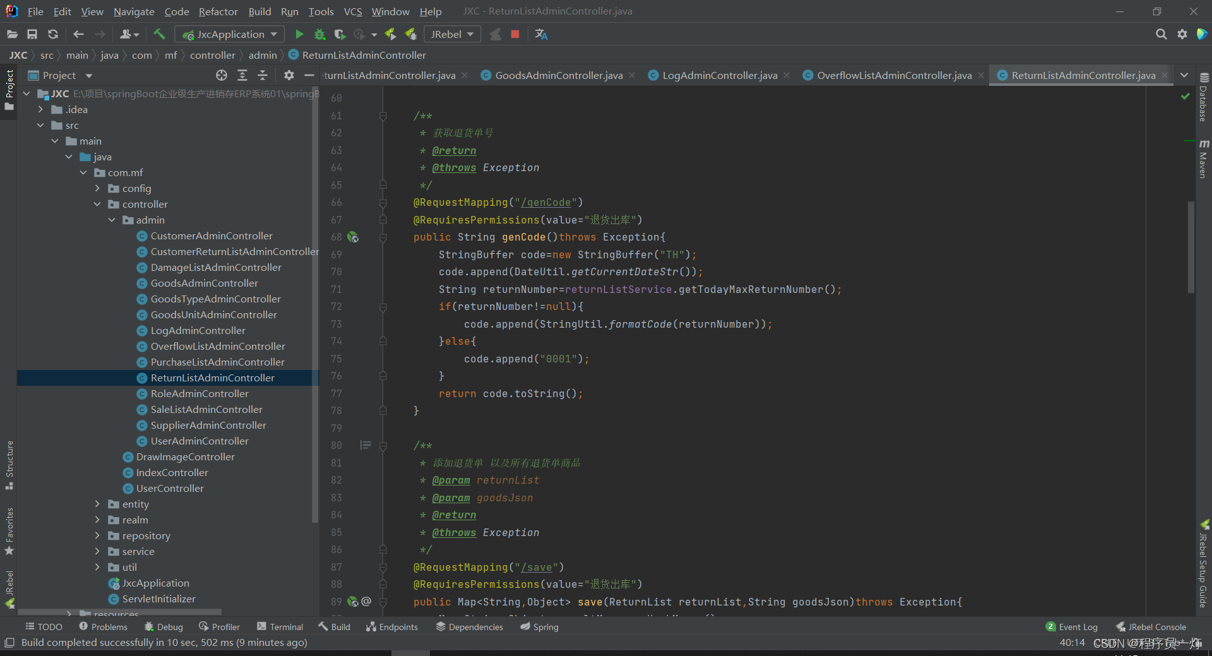Screen dimensions: 1212x656
Task: Open the Project view selector dropdown
Action: coord(61,75)
